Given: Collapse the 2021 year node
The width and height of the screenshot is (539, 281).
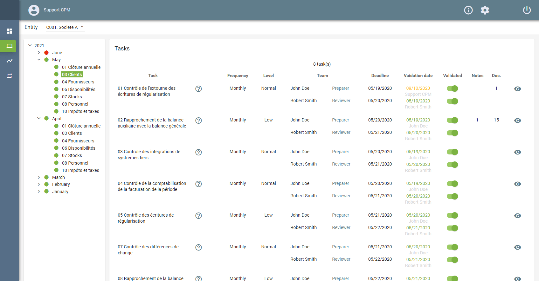Looking at the screenshot, I should tap(30, 45).
